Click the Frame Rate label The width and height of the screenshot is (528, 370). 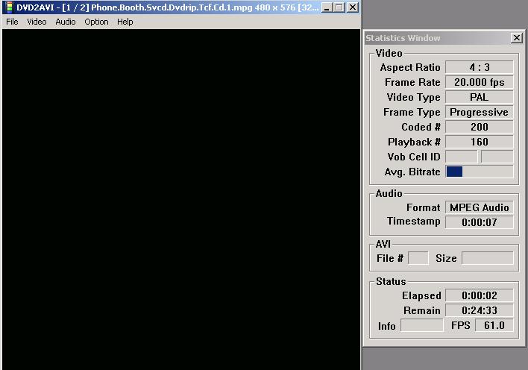[x=412, y=82]
